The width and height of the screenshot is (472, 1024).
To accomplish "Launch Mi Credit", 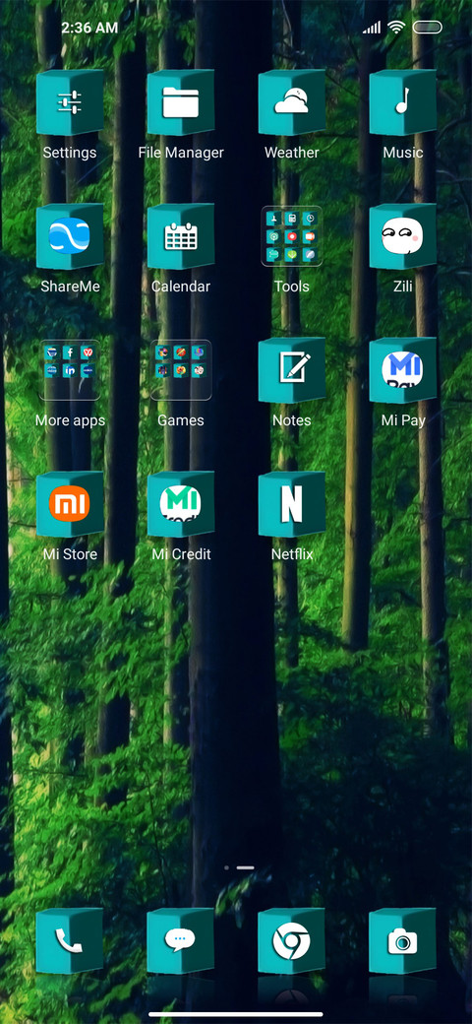I will click(181, 504).
